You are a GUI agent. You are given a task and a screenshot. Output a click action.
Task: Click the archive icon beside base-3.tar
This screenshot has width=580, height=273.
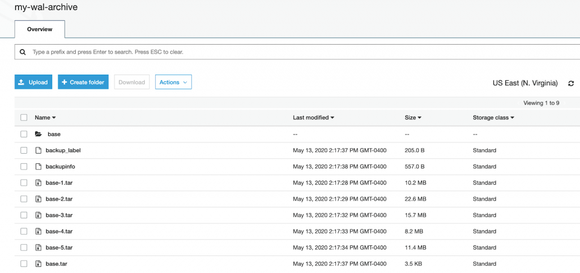pos(39,215)
